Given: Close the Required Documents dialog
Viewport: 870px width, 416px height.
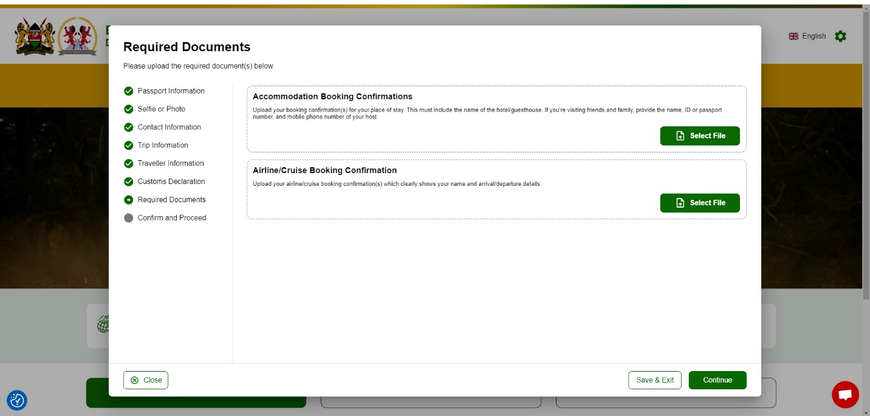Looking at the screenshot, I should pos(146,380).
